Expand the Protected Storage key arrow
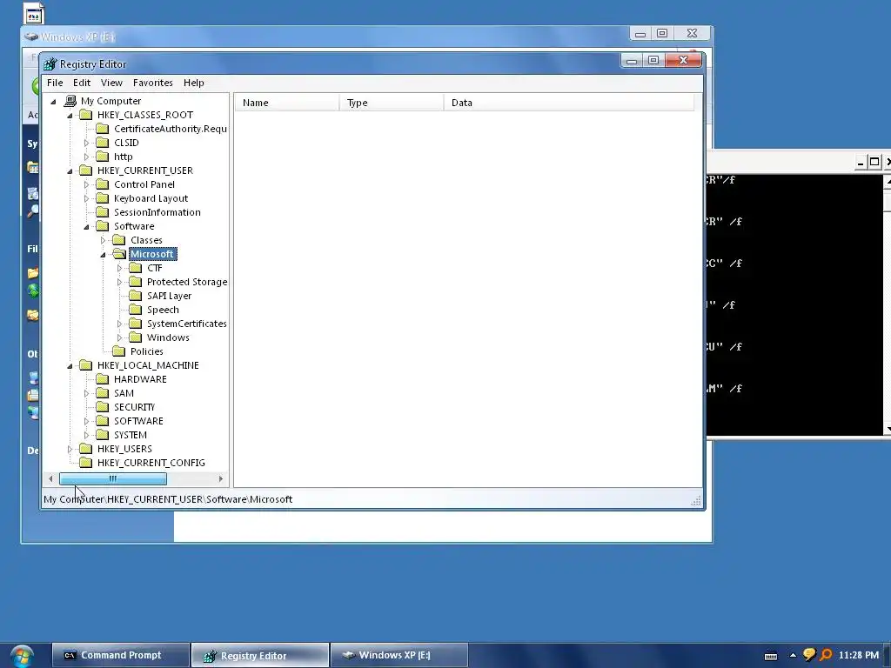 [119, 283]
